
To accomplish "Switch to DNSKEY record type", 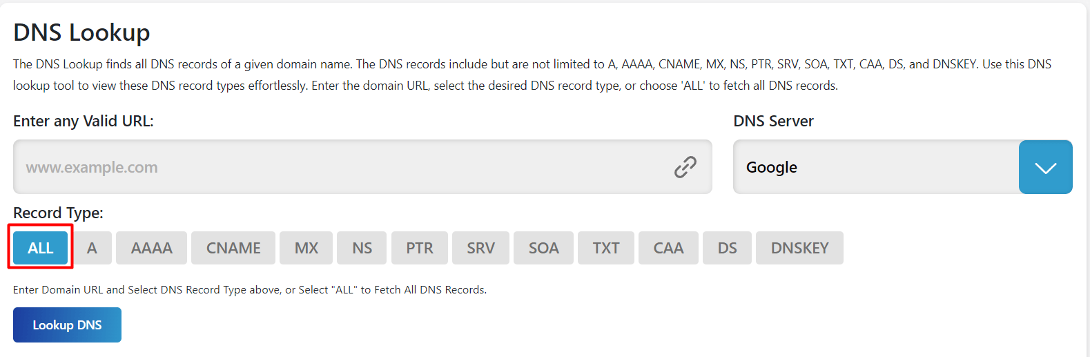I will [x=799, y=248].
